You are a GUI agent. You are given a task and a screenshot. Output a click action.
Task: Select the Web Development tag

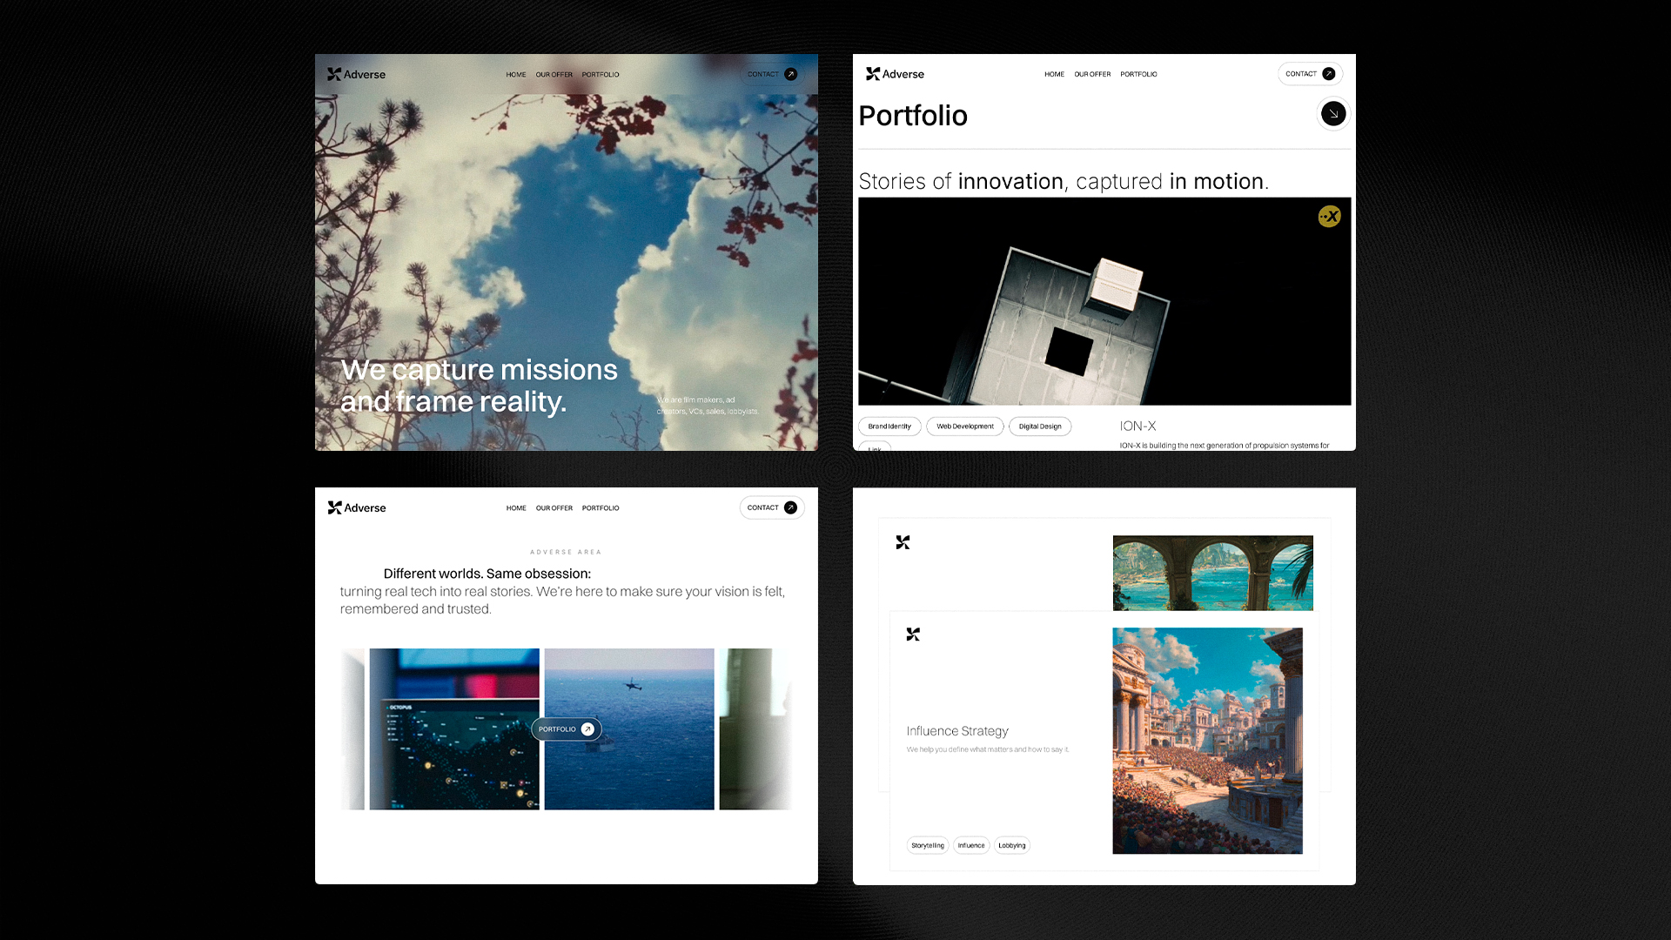click(964, 426)
